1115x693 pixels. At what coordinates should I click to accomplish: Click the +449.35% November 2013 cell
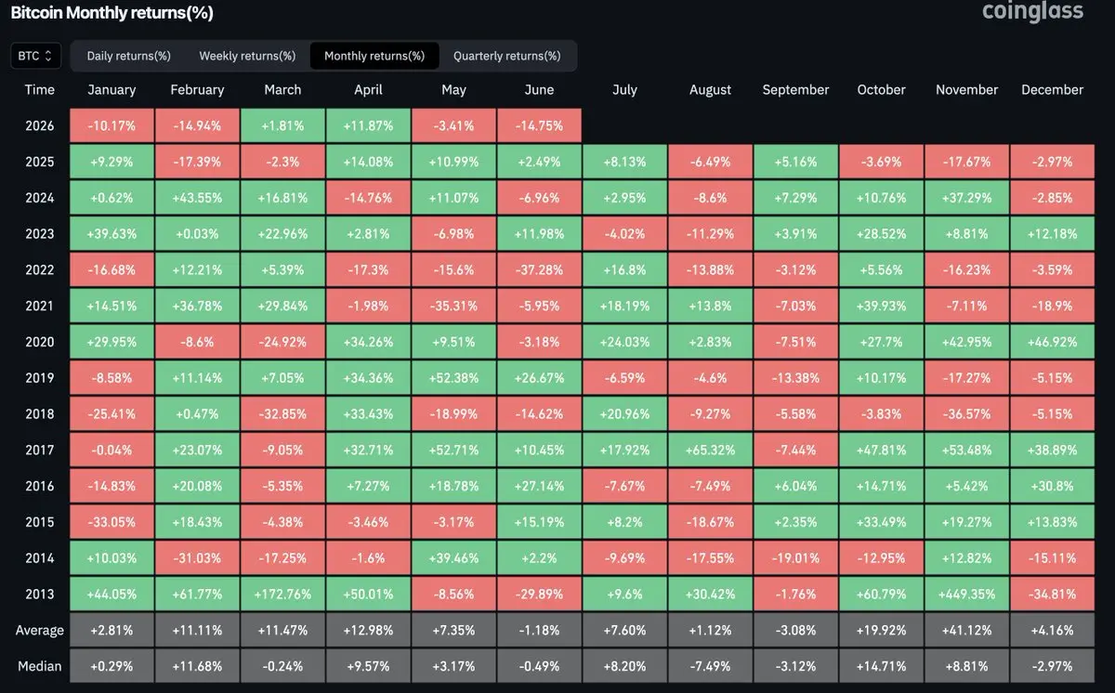point(966,595)
